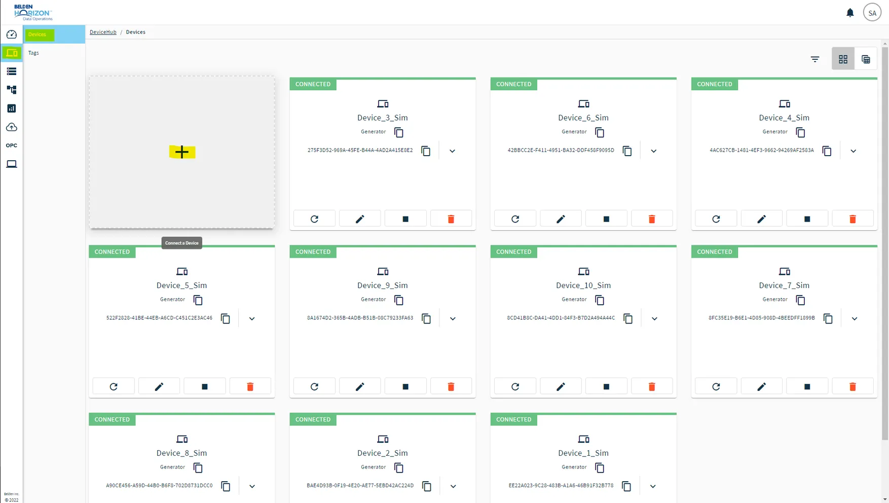Expand Device_8_Sim details chevron
Screen dimensions: 889x503
[x=252, y=486]
